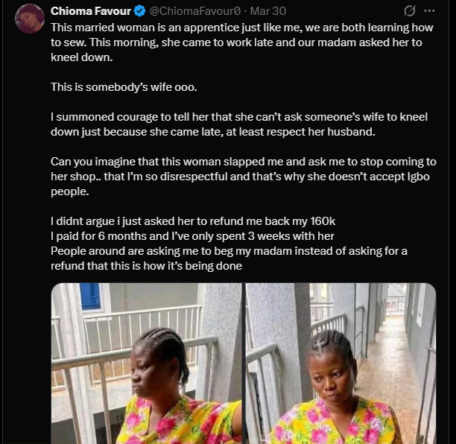Click the Chioma Favour display name
The image size is (456, 444).
coord(90,12)
